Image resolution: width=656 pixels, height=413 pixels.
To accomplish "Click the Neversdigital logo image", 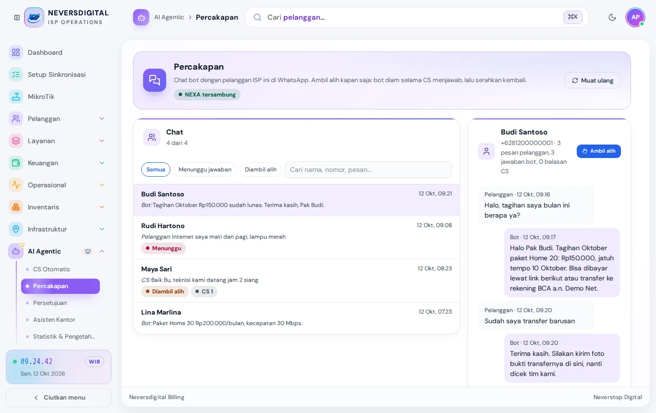I will tap(34, 17).
